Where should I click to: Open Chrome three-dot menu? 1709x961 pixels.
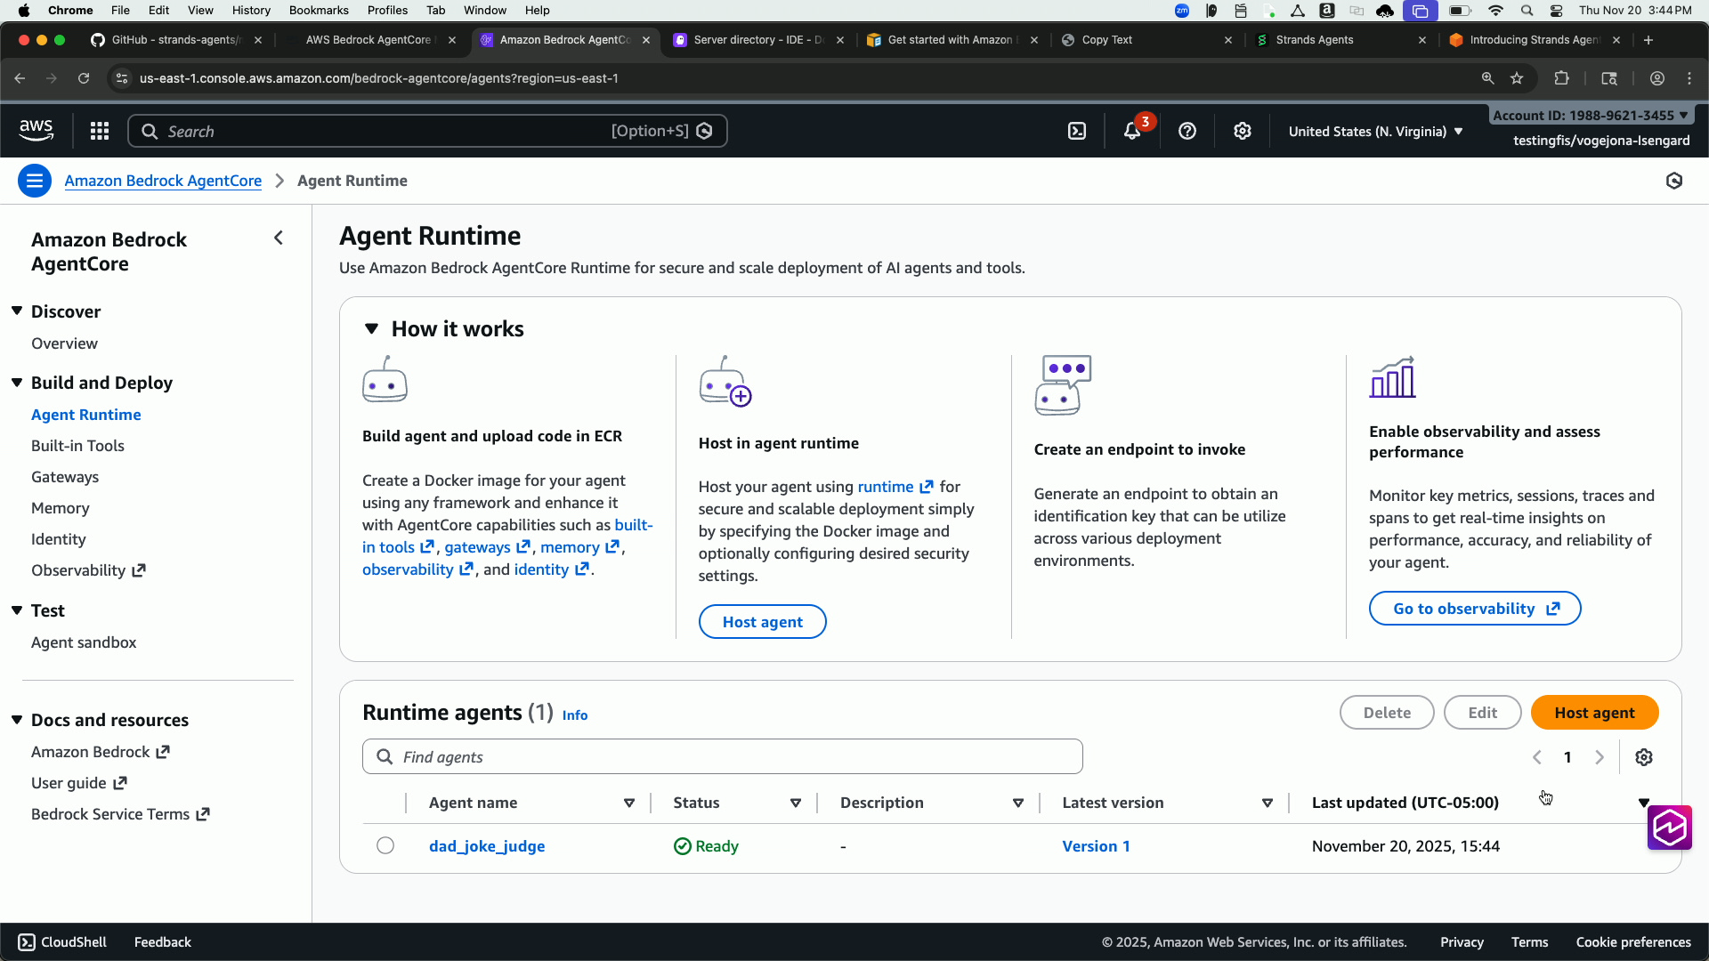[x=1689, y=78]
